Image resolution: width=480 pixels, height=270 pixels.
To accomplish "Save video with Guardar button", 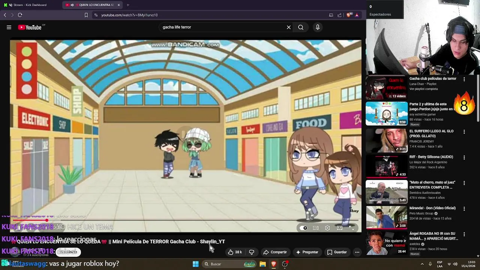I will point(337,252).
